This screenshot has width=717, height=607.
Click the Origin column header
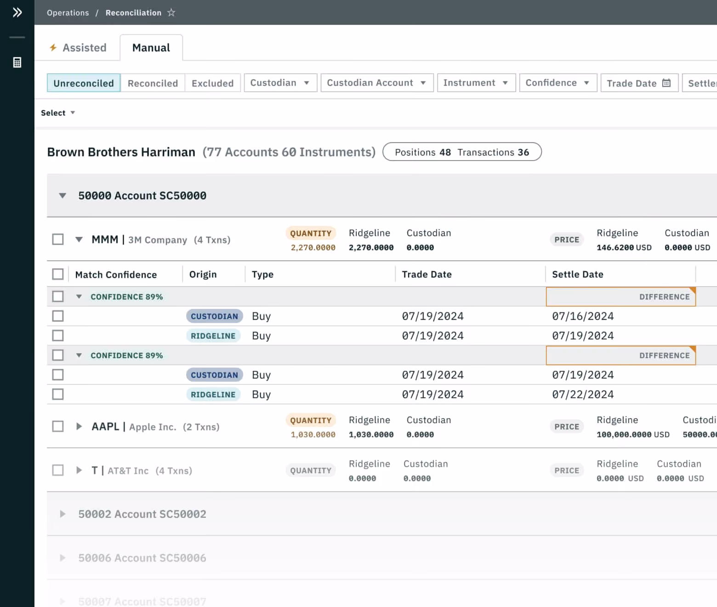click(203, 275)
